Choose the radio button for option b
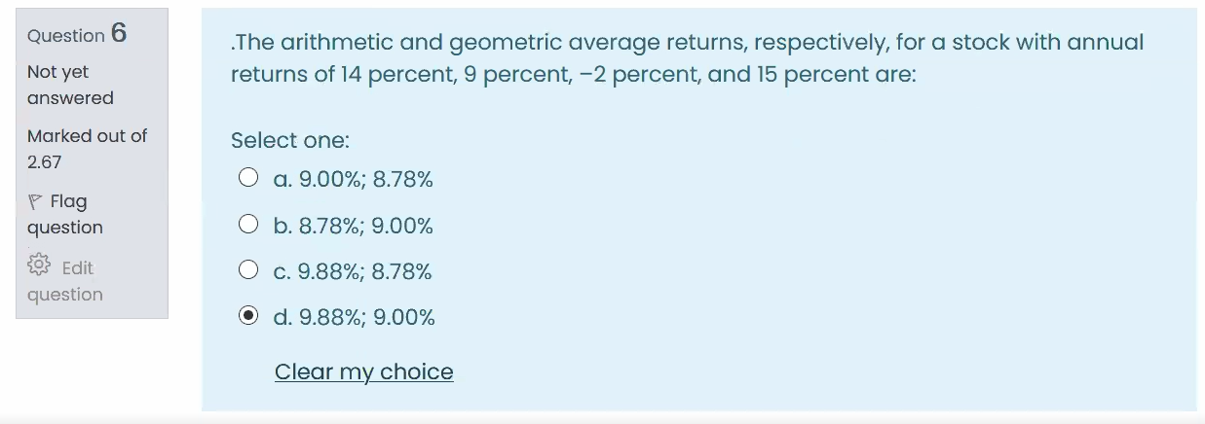Screen dimensions: 1205x424 [x=248, y=225]
